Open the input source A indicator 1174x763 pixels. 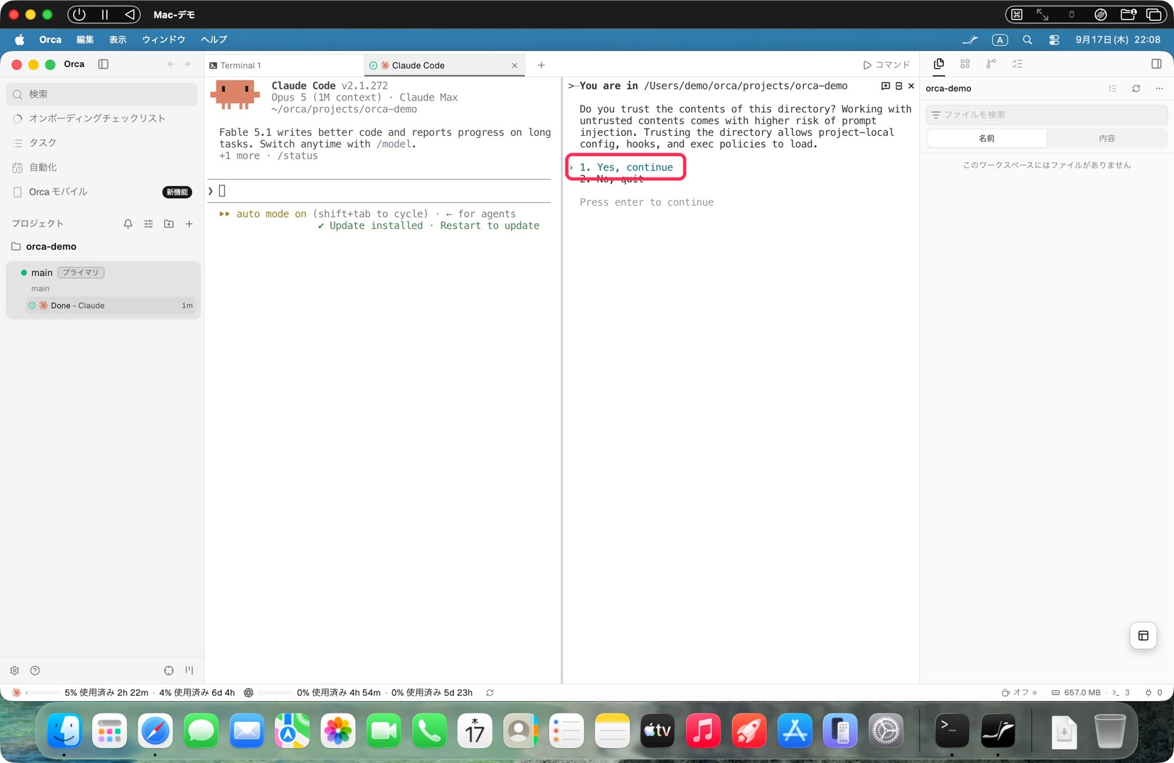click(1000, 40)
